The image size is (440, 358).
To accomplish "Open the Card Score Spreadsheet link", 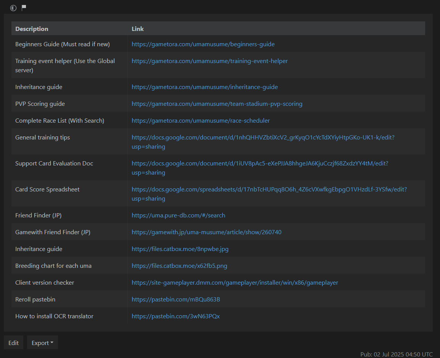I will point(269,194).
